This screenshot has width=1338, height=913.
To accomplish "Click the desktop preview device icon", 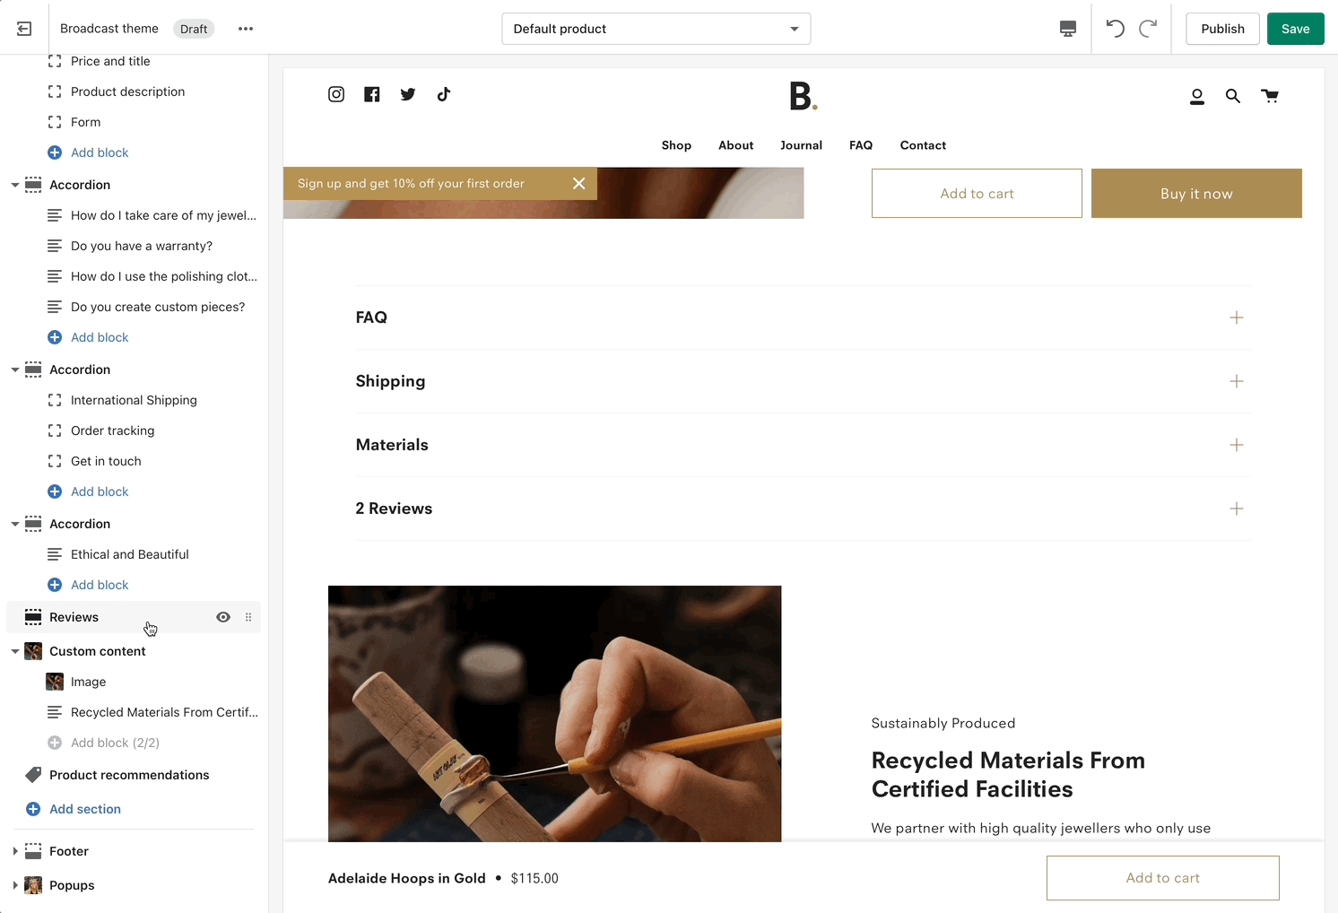I will click(x=1067, y=29).
